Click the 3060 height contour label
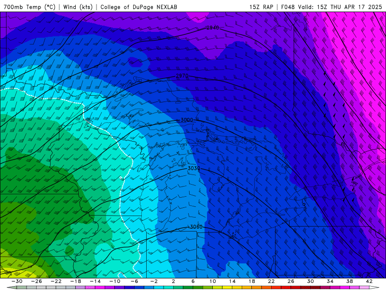Image resolution: width=386 pixels, height=290 pixels. (x=196, y=227)
